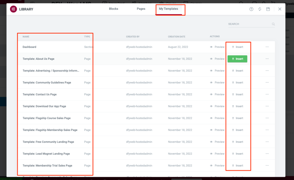Preview the Community Guidelines Page template
This screenshot has height=180, width=294.
click(x=217, y=83)
